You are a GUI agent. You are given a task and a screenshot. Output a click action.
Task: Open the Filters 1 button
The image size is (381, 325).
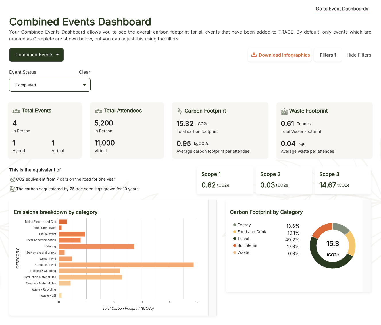[x=328, y=55]
